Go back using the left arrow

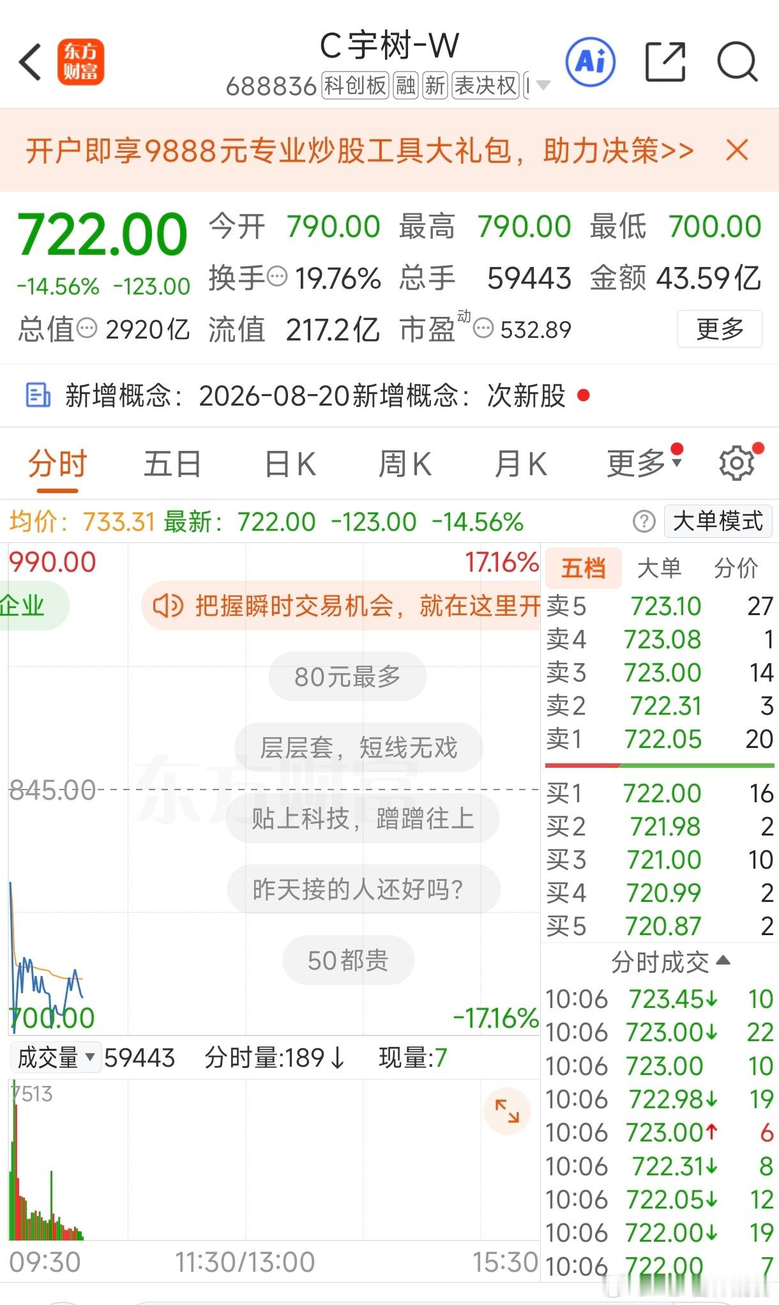(31, 63)
